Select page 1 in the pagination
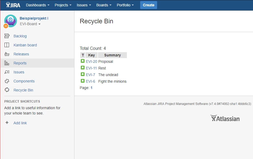This screenshot has height=159, width=253. (91, 87)
